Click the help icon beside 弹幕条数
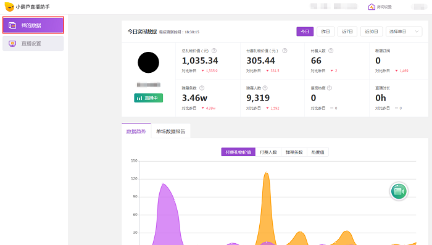432x245 pixels. (202, 88)
